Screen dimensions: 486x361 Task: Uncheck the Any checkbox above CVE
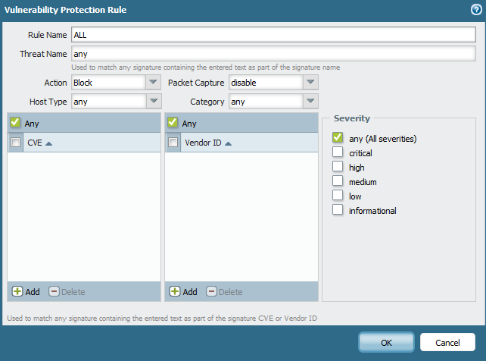click(15, 122)
